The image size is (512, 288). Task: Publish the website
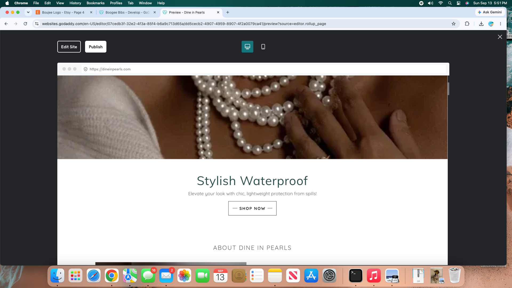[96, 47]
